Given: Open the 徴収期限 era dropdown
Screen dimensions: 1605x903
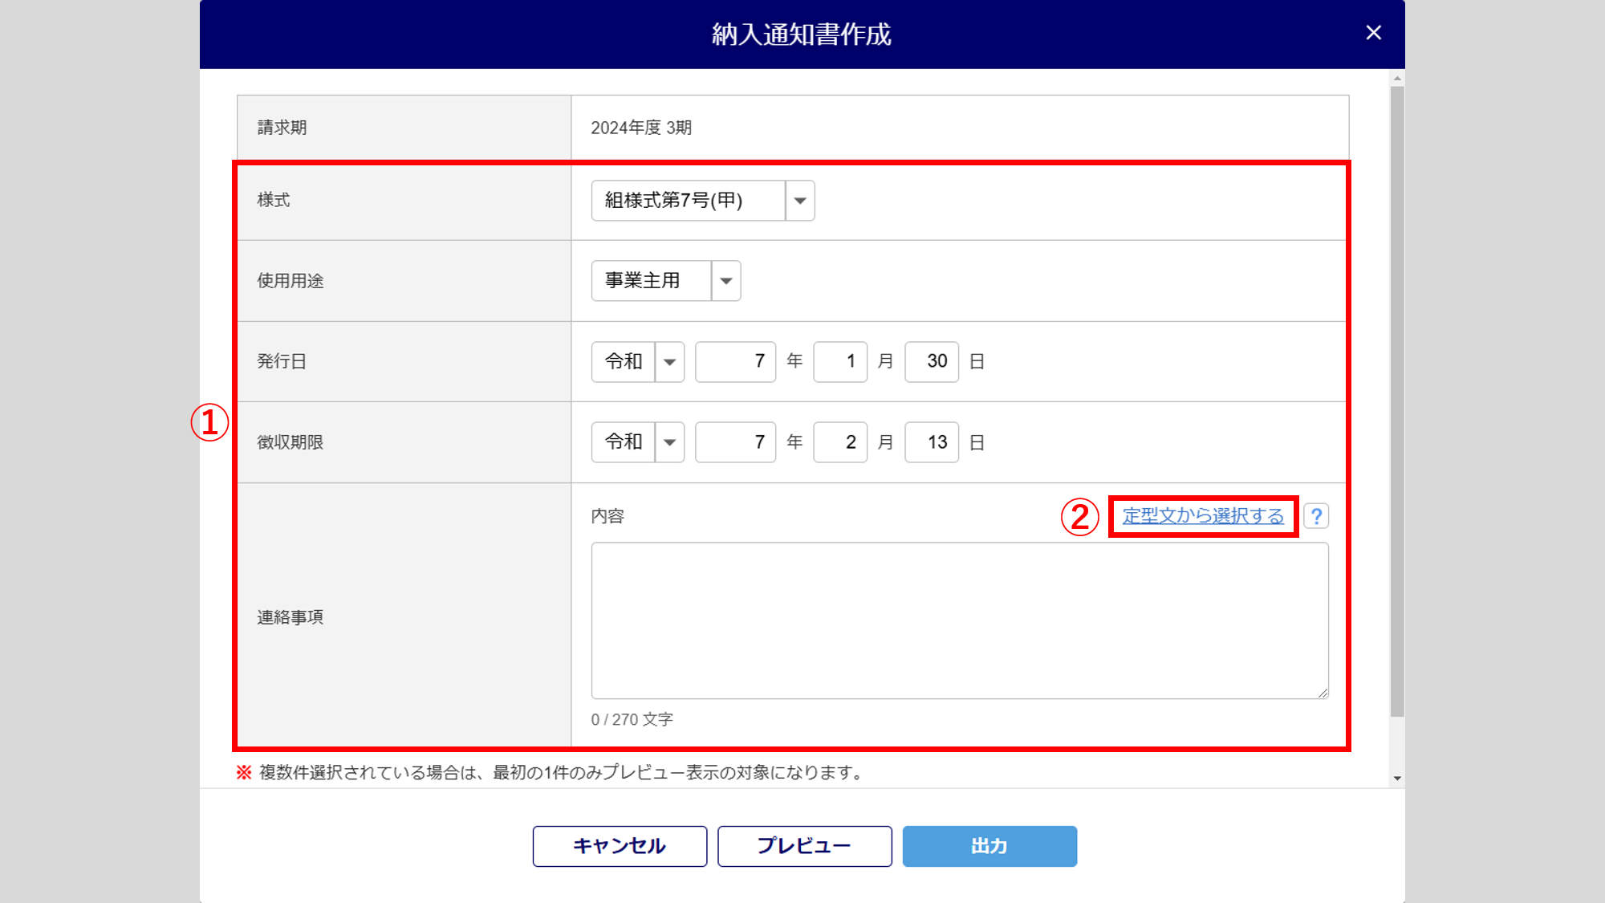Looking at the screenshot, I should point(668,442).
